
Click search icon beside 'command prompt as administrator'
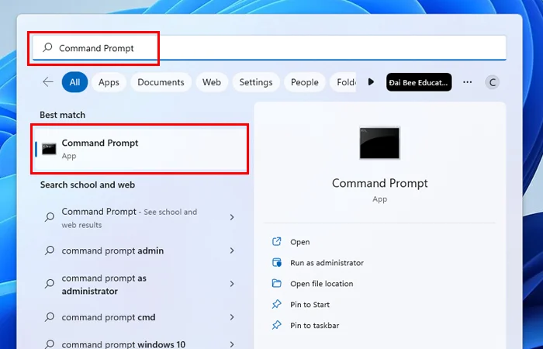pyautogui.click(x=50, y=284)
